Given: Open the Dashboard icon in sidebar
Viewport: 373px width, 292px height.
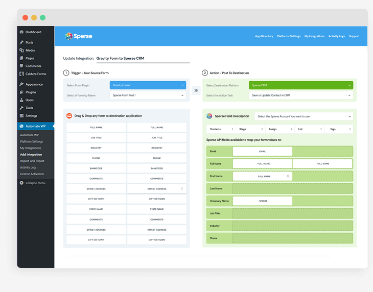Looking at the screenshot, I should (21, 32).
